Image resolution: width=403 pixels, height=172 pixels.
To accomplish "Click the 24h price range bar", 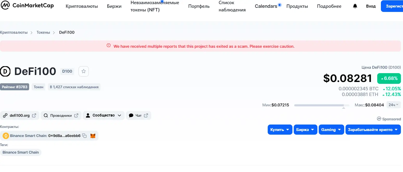I will click(x=322, y=105).
